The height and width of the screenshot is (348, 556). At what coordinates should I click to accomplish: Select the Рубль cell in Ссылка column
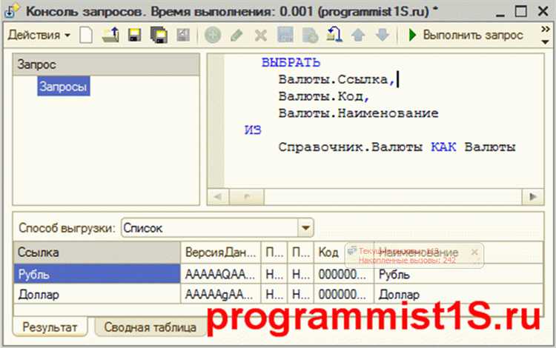click(97, 274)
